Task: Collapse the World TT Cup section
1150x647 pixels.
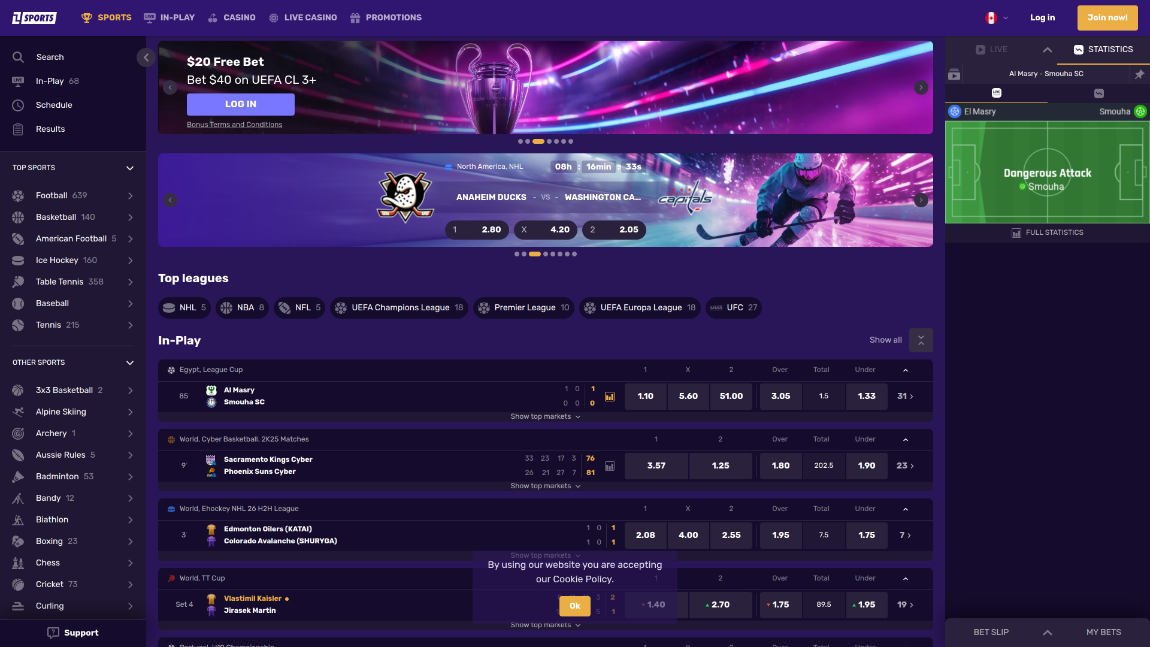Action: pyautogui.click(x=906, y=579)
